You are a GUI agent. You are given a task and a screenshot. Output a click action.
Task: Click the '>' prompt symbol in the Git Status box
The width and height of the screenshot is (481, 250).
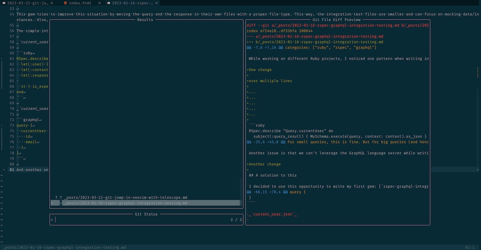[x=51, y=219]
